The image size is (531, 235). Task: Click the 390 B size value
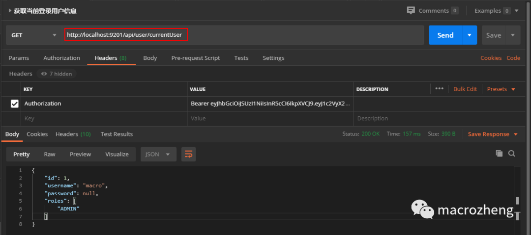(448, 134)
